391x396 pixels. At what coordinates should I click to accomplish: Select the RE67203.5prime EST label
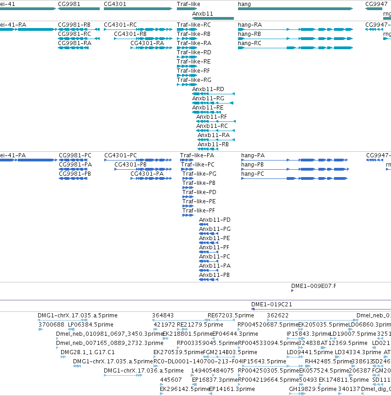(x=231, y=316)
